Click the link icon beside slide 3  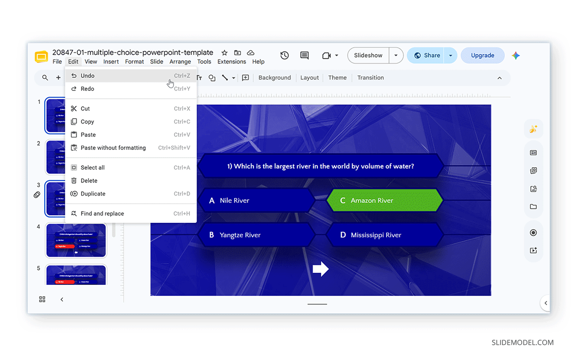(37, 195)
